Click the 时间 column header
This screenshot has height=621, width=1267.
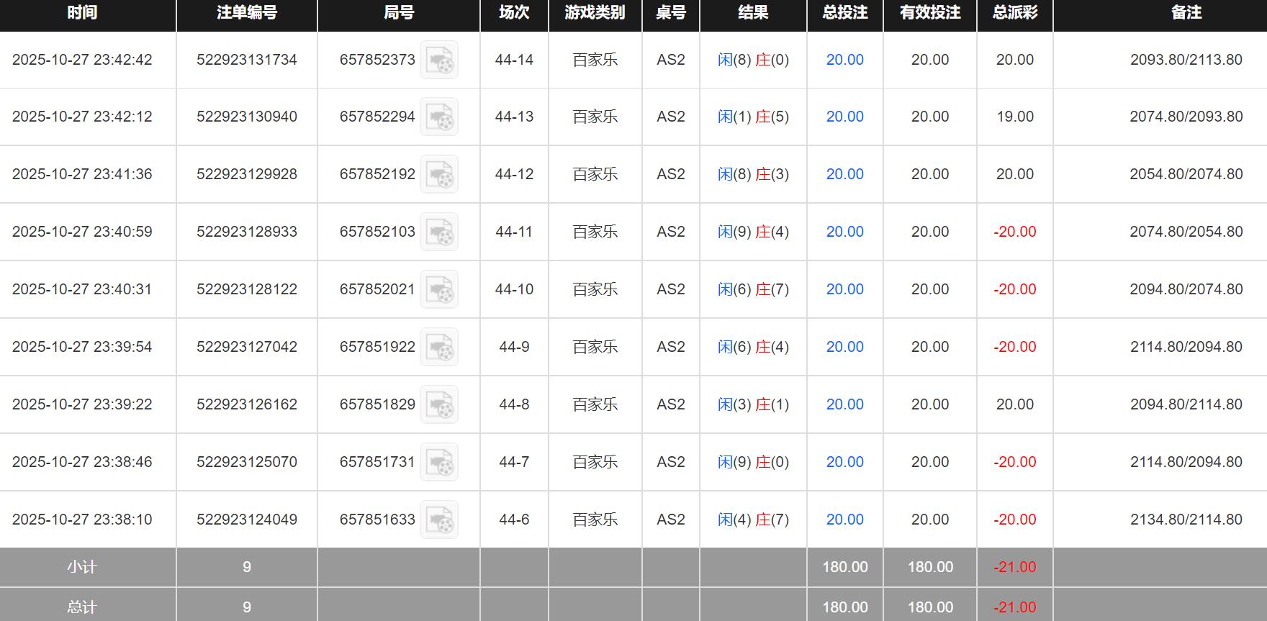pyautogui.click(x=82, y=13)
